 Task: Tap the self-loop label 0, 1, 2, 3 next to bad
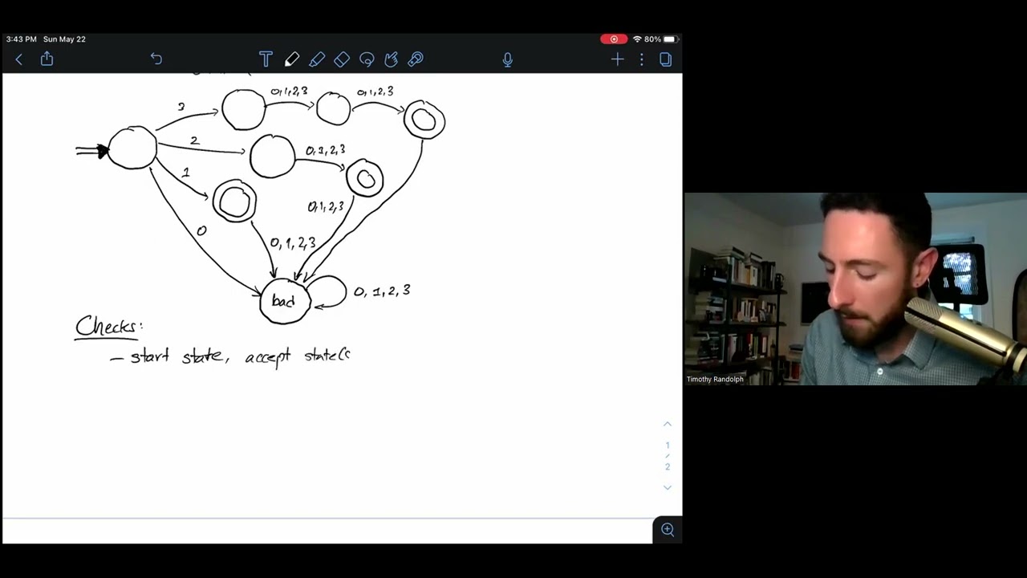382,291
